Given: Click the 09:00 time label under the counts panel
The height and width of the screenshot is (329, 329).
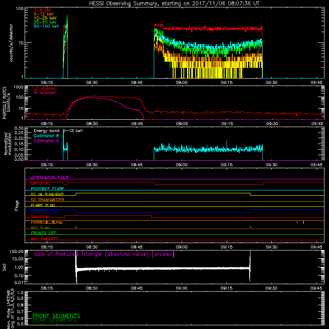Looking at the screenshot, I should (182, 83).
